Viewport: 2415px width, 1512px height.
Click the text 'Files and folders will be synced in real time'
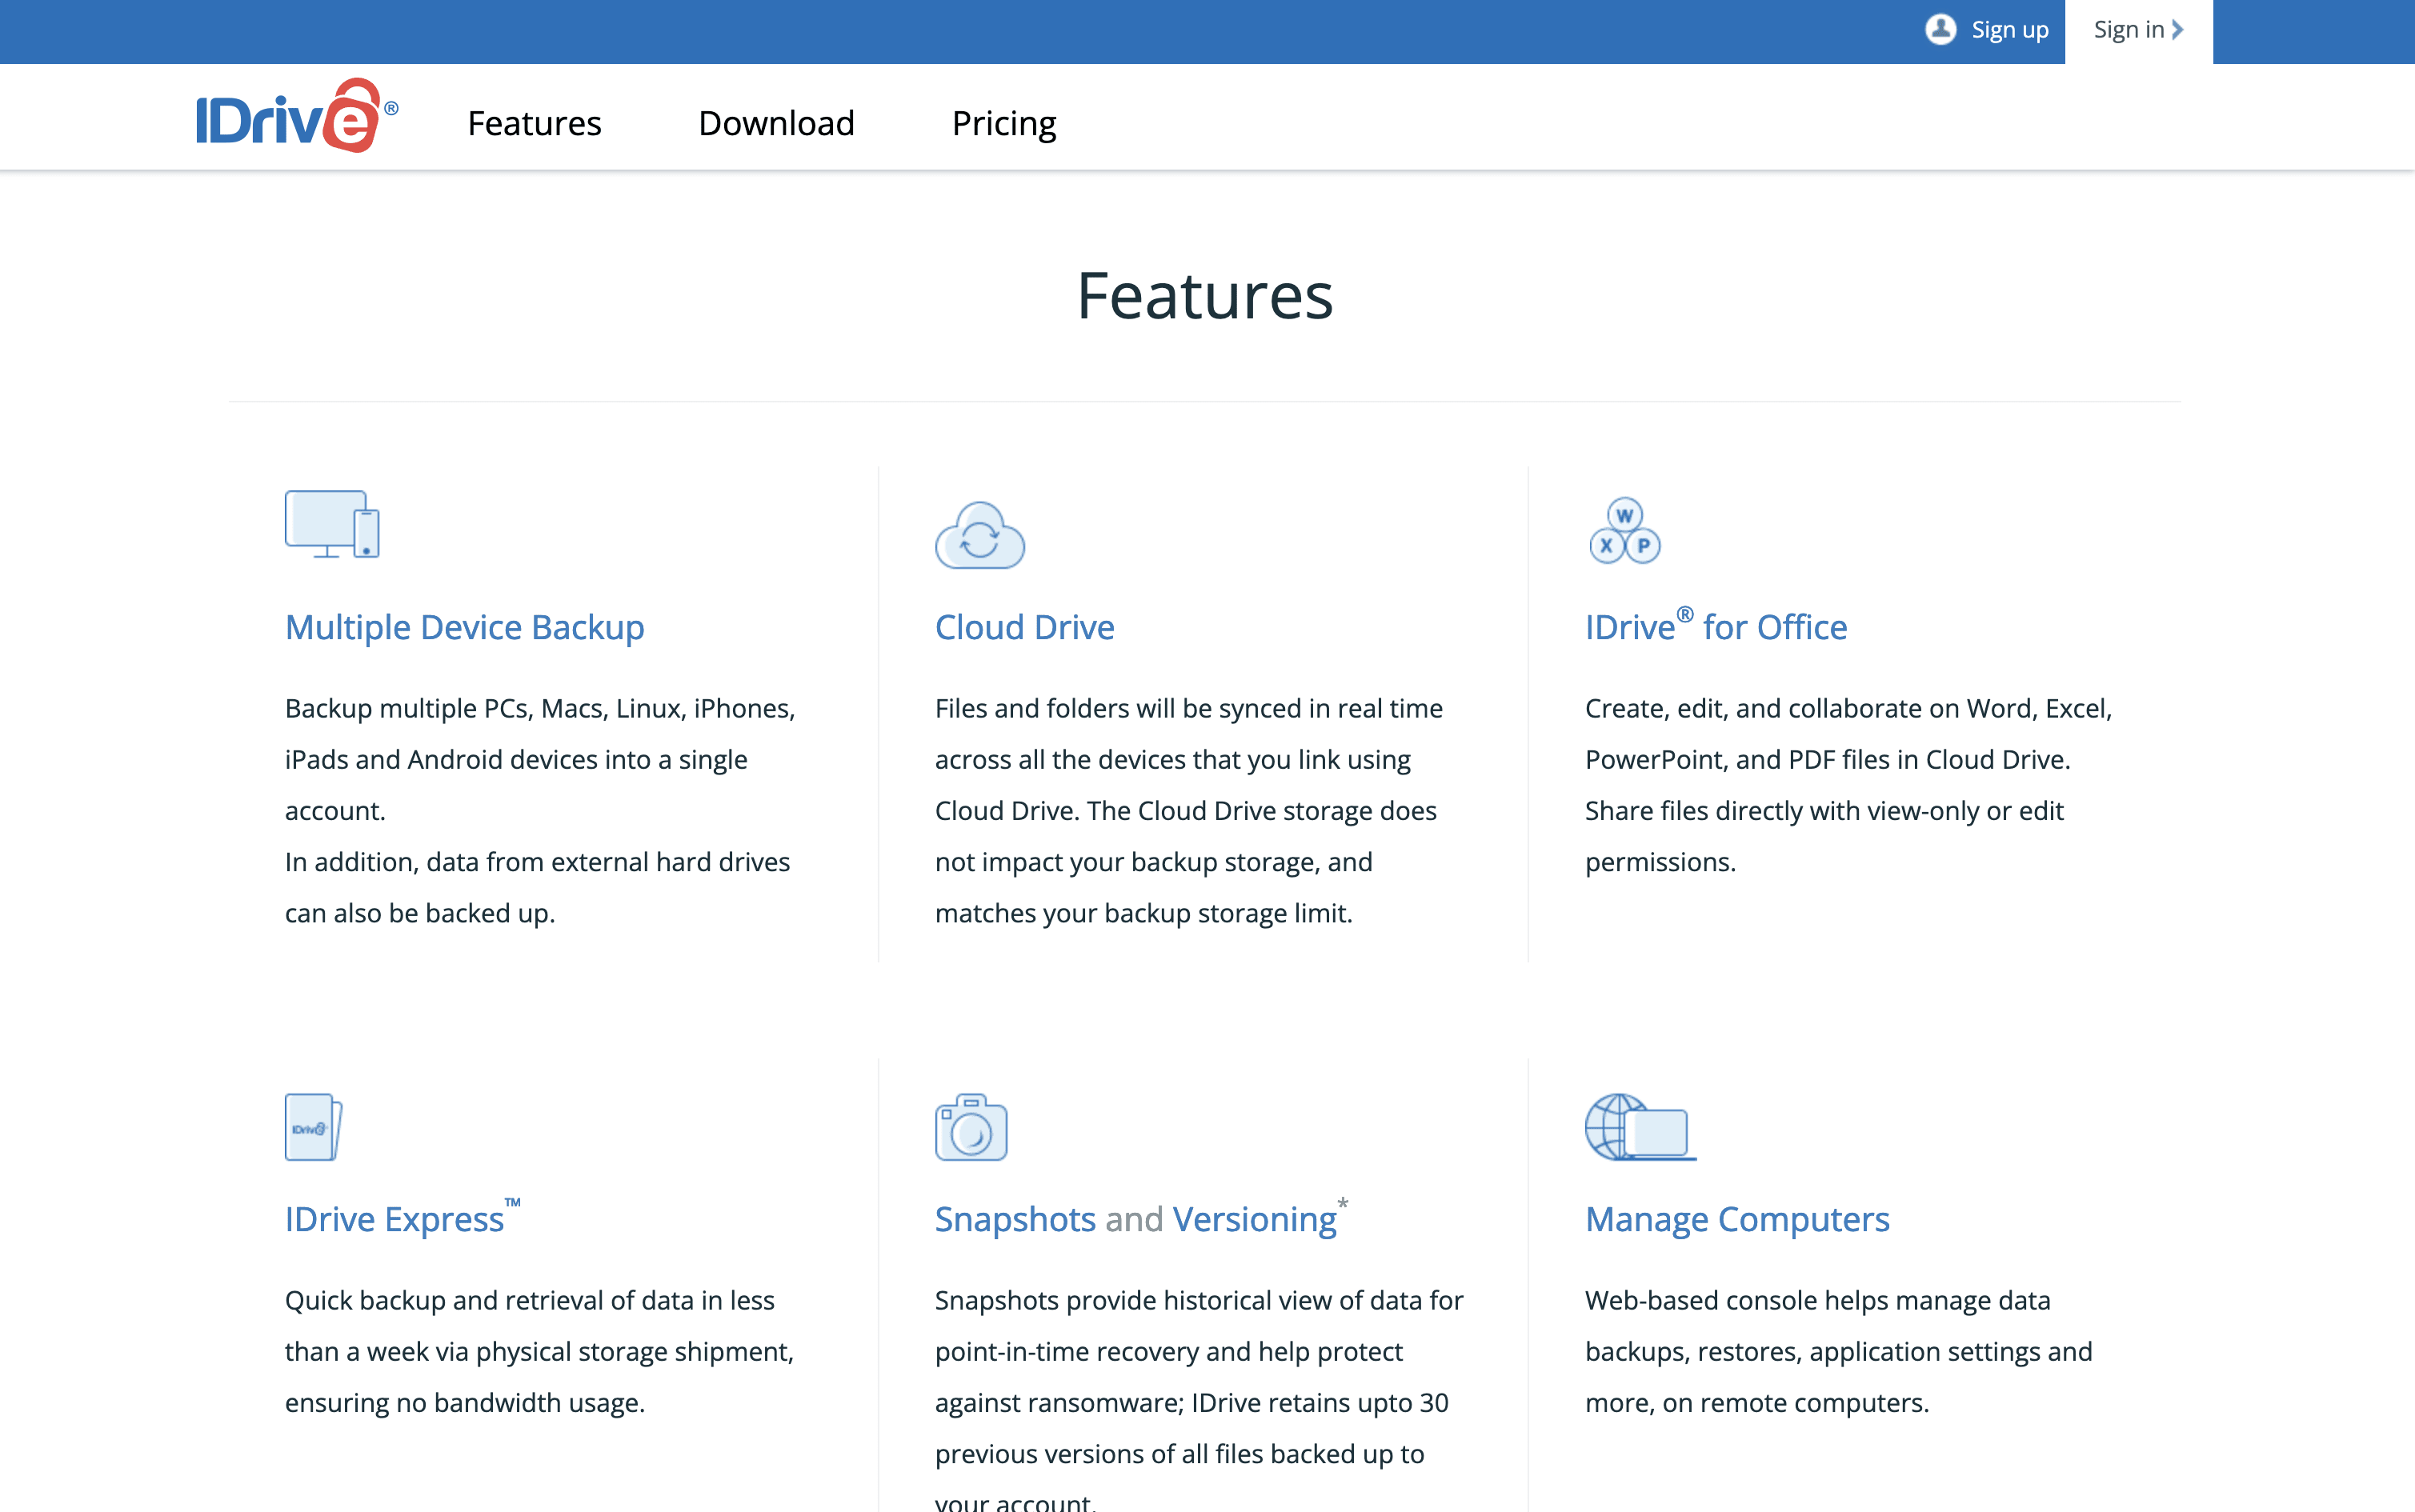tap(1189, 708)
